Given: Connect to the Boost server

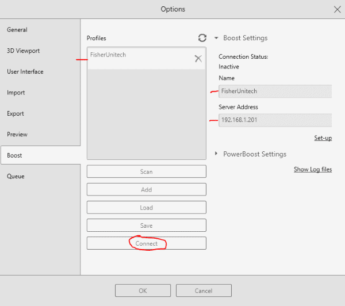Looking at the screenshot, I should click(146, 243).
